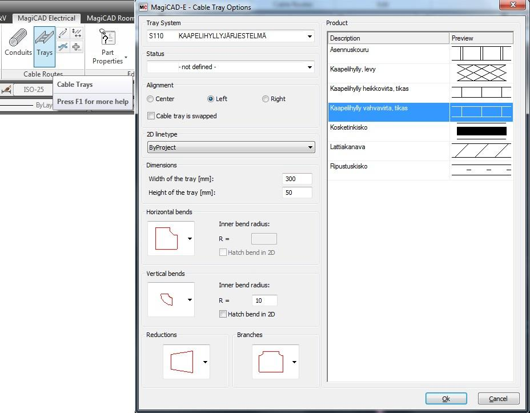This screenshot has width=530, height=413.
Task: Click the crossing wavy lines tool icon
Action: pyautogui.click(x=63, y=47)
